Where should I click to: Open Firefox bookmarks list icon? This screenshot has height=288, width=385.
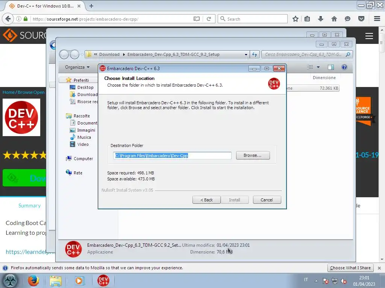coord(307,19)
